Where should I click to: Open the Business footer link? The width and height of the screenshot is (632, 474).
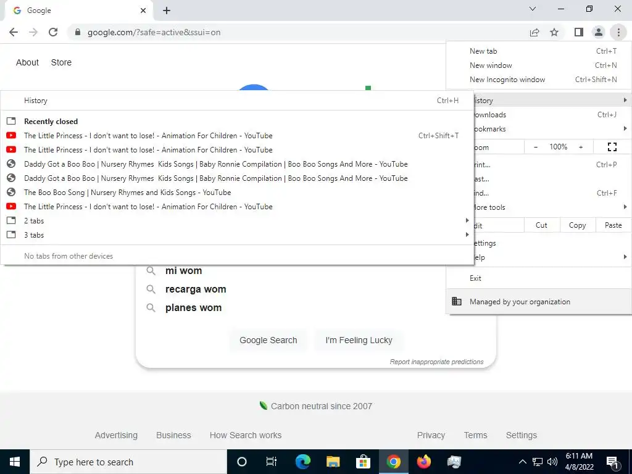(173, 435)
